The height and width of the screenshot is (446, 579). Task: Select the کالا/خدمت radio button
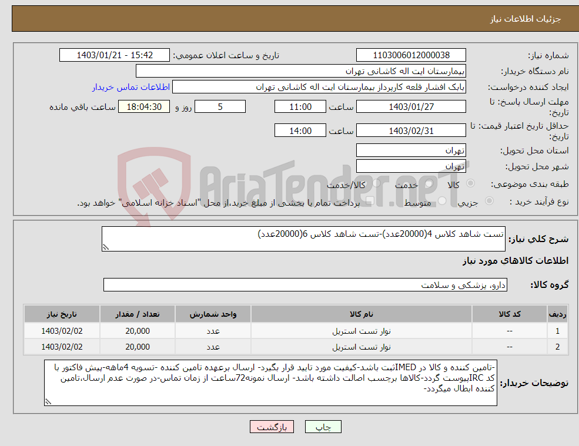click(376, 183)
